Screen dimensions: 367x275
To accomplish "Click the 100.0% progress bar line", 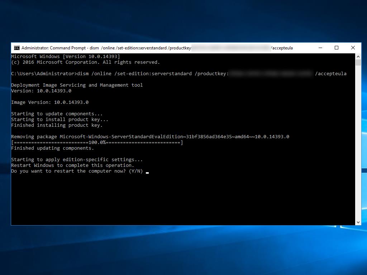I will 97,143.
